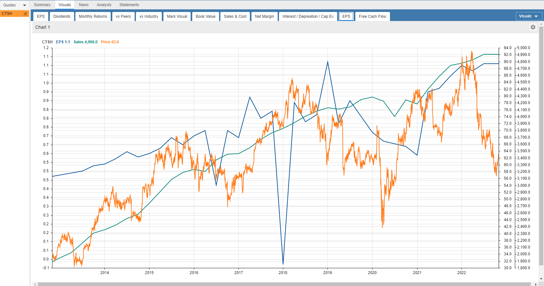Click the vertical scrollbar up arrow
The height and width of the screenshot is (286, 544).
tap(541, 24)
